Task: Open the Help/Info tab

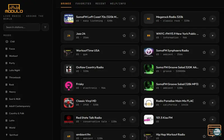Action: 118,4
